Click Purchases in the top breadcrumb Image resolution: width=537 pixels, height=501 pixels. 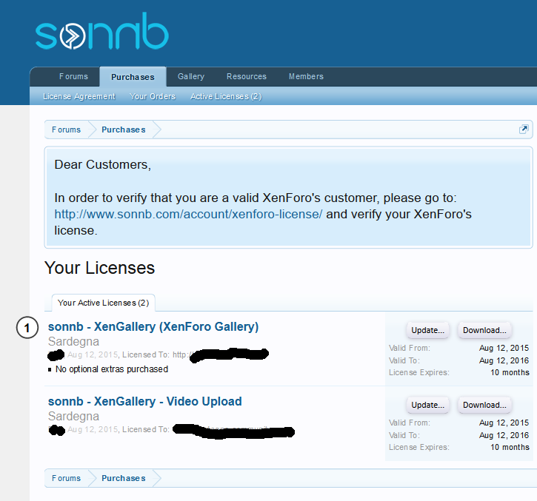click(123, 130)
